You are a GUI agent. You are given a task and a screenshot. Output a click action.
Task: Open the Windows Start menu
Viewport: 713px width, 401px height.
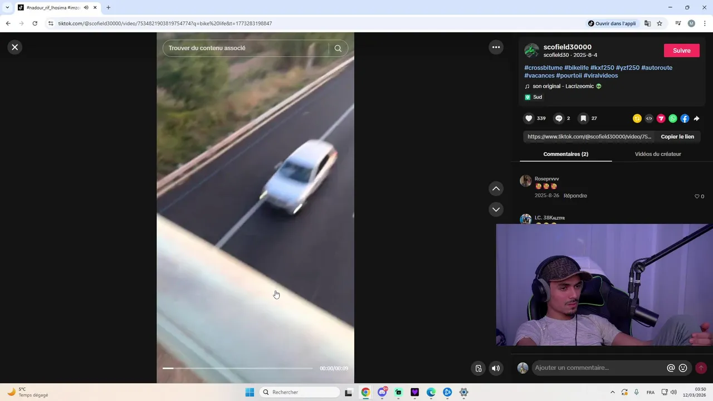(250, 392)
